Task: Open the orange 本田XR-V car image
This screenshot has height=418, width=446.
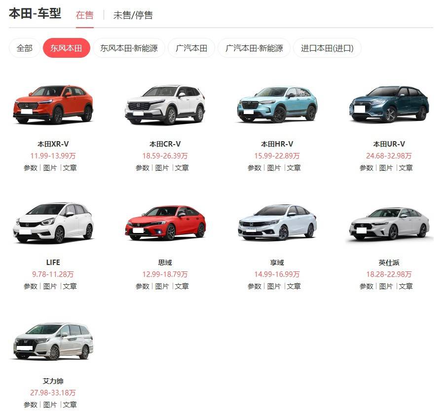Action: [x=53, y=104]
